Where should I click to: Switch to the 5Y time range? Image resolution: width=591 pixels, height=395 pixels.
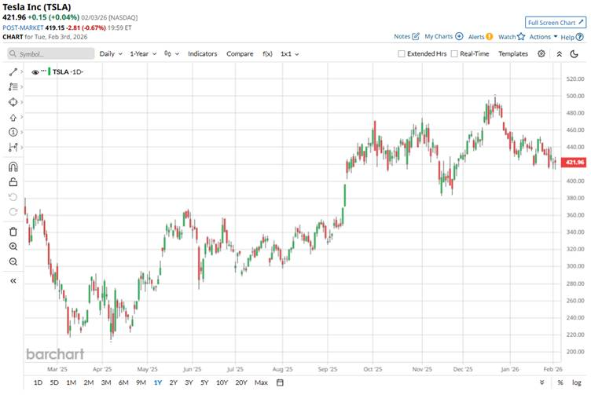pyautogui.click(x=204, y=382)
